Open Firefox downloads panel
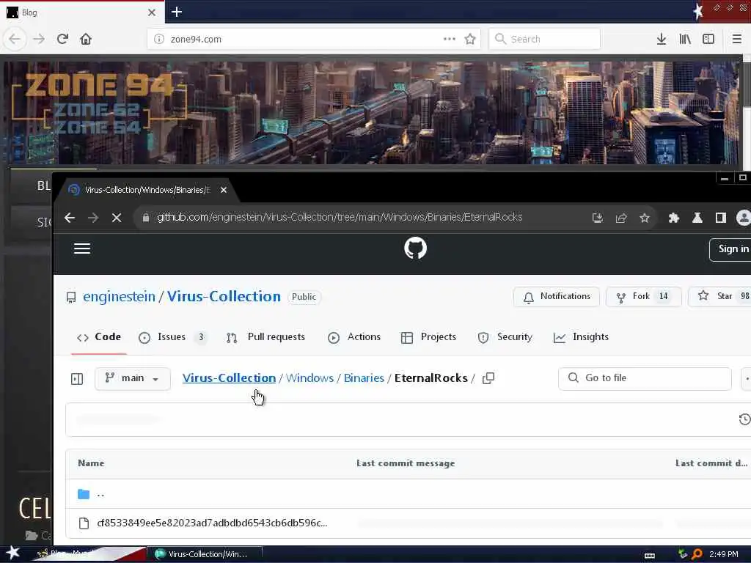This screenshot has height=563, width=751. tap(662, 39)
